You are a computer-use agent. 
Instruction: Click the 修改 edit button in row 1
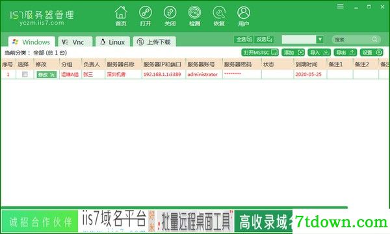pyautogui.click(x=47, y=74)
